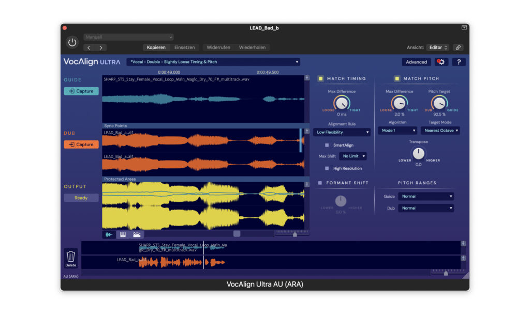Image resolution: width=530 pixels, height=317 pixels.
Task: Show energy envelope view icon
Action: click(137, 234)
